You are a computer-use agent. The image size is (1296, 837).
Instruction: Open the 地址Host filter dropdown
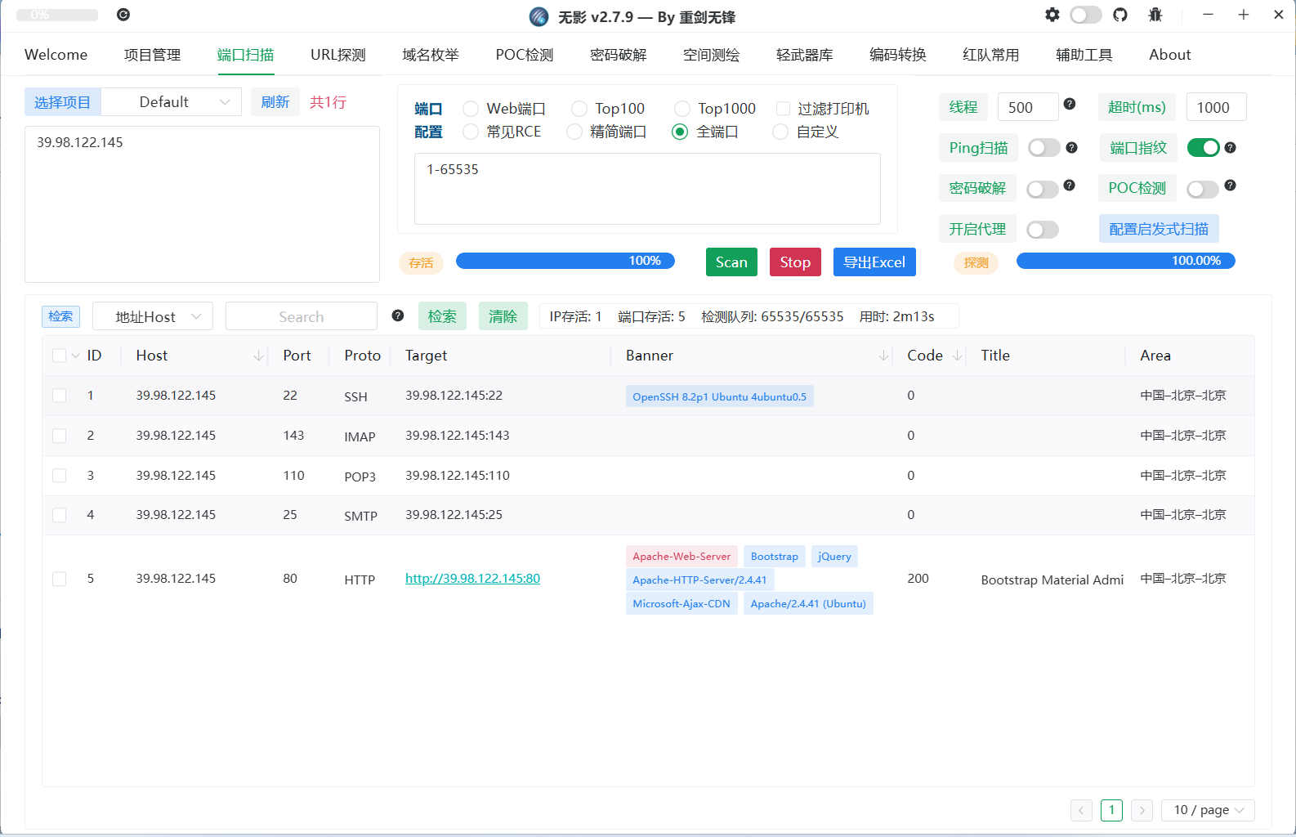click(x=153, y=316)
